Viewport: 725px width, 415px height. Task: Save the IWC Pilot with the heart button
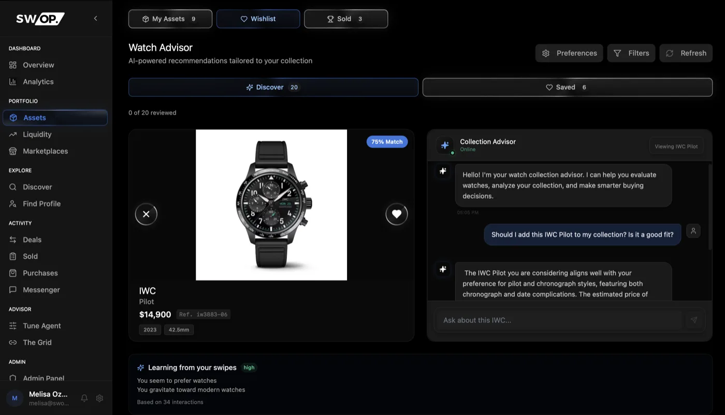397,214
